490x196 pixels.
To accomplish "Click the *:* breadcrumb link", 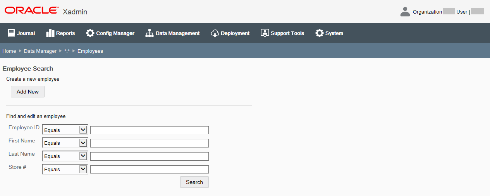I will [x=67, y=51].
